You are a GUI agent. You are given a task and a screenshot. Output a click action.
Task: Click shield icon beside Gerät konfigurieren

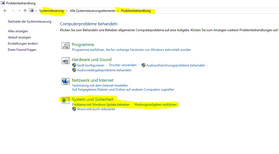pyautogui.click(x=74, y=65)
